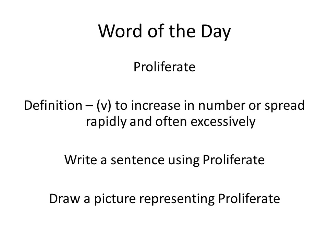329x247 pixels.
Task: Click the word "Definition" in the slide
Action: pyautogui.click(x=53, y=105)
